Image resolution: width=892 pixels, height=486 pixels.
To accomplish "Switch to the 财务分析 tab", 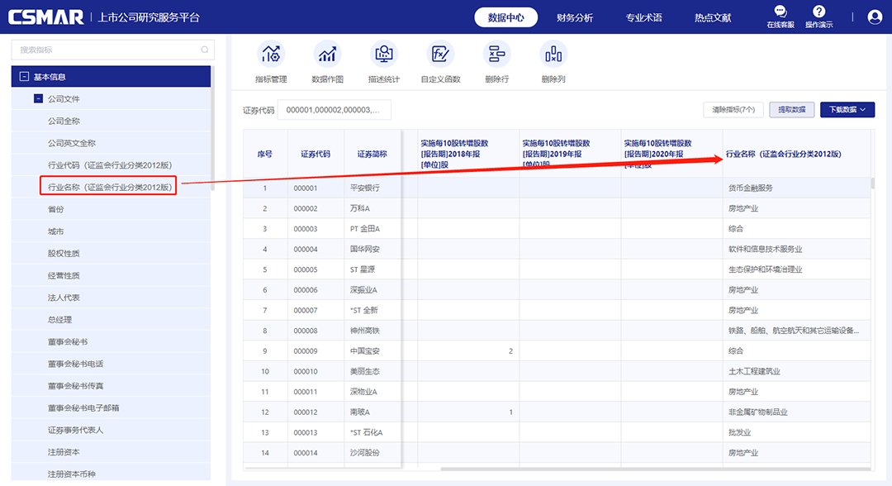I will pyautogui.click(x=574, y=17).
